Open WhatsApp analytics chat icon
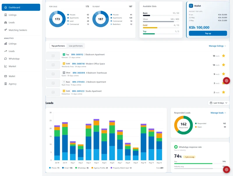The width and height of the screenshot is (233, 176). click(6, 59)
